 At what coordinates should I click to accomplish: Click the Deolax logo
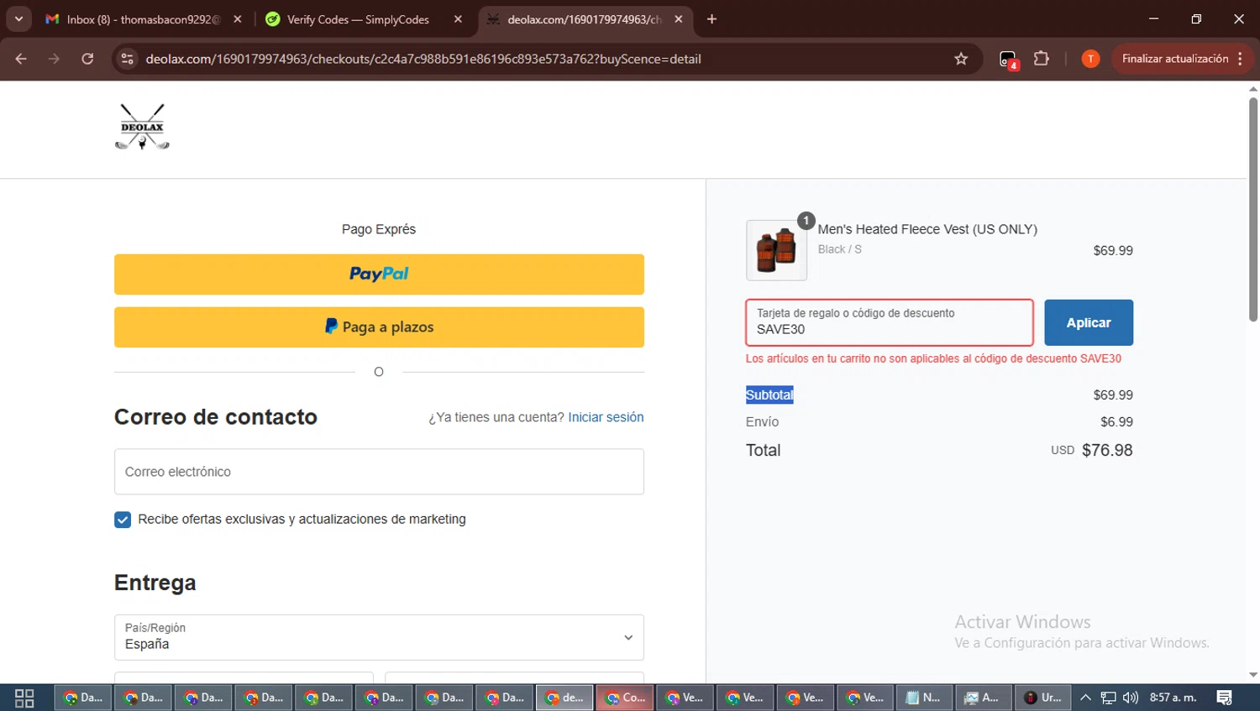142,127
